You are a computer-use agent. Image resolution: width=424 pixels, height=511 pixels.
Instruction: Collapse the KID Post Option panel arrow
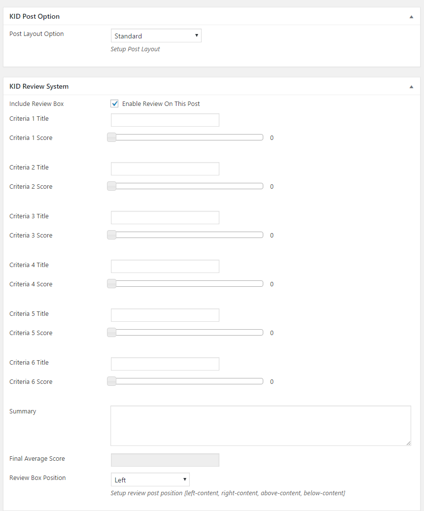click(411, 17)
